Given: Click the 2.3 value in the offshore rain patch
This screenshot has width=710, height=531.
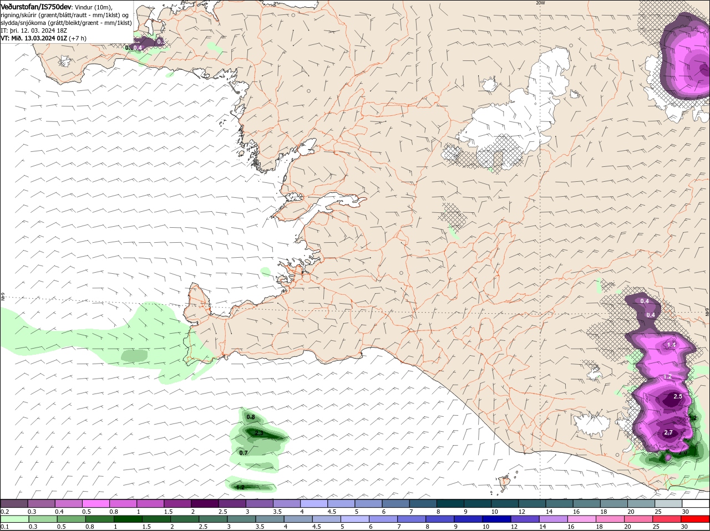Looking at the screenshot, I should point(259,433).
